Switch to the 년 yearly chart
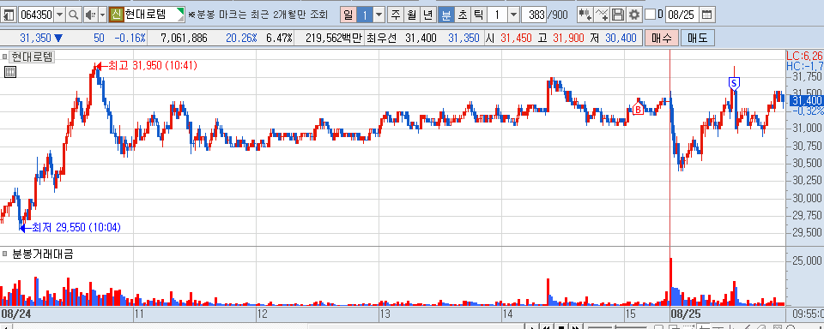 pyautogui.click(x=429, y=15)
